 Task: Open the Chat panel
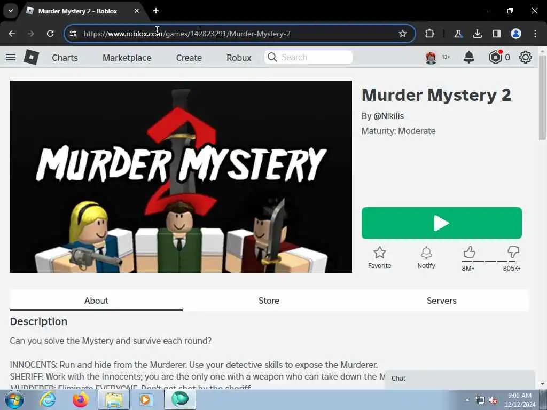pyautogui.click(x=460, y=379)
